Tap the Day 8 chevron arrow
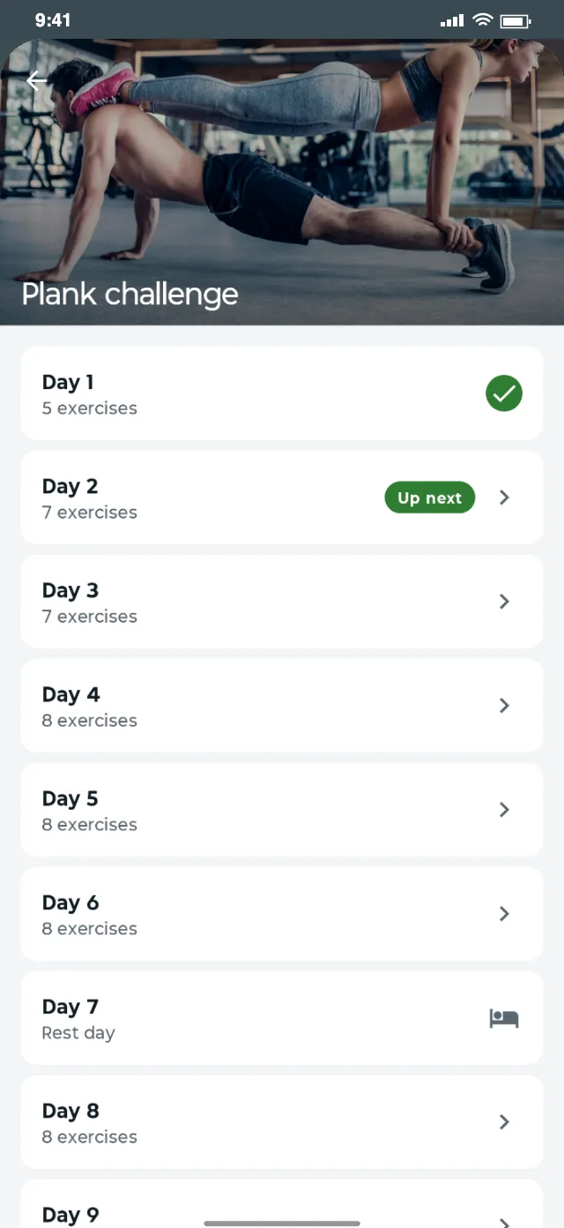 pos(504,1122)
